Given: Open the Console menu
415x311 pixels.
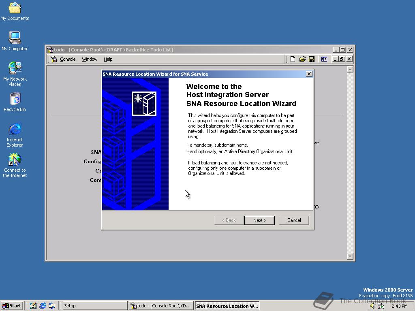Looking at the screenshot, I should [68, 59].
